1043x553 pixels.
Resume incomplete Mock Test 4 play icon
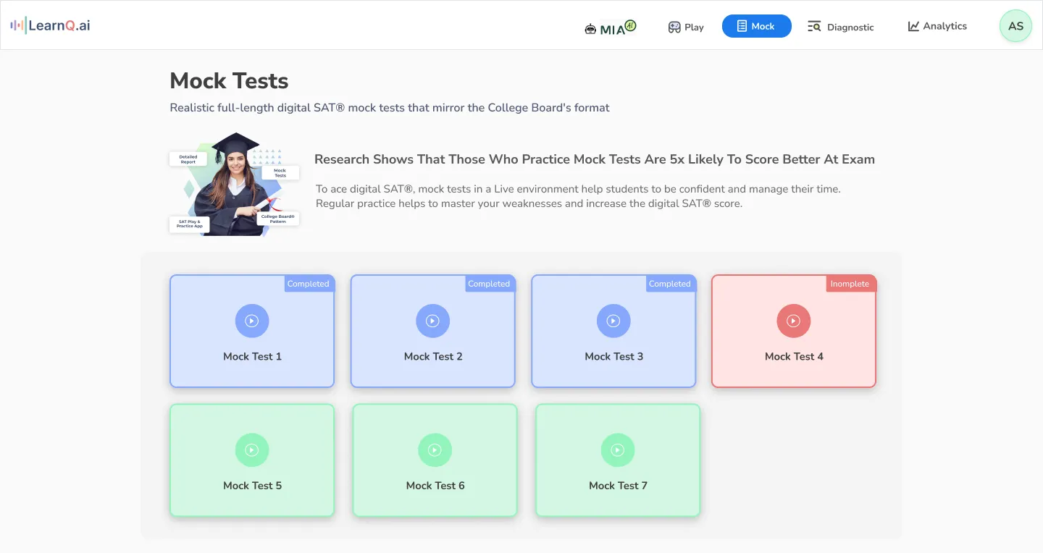coord(794,321)
